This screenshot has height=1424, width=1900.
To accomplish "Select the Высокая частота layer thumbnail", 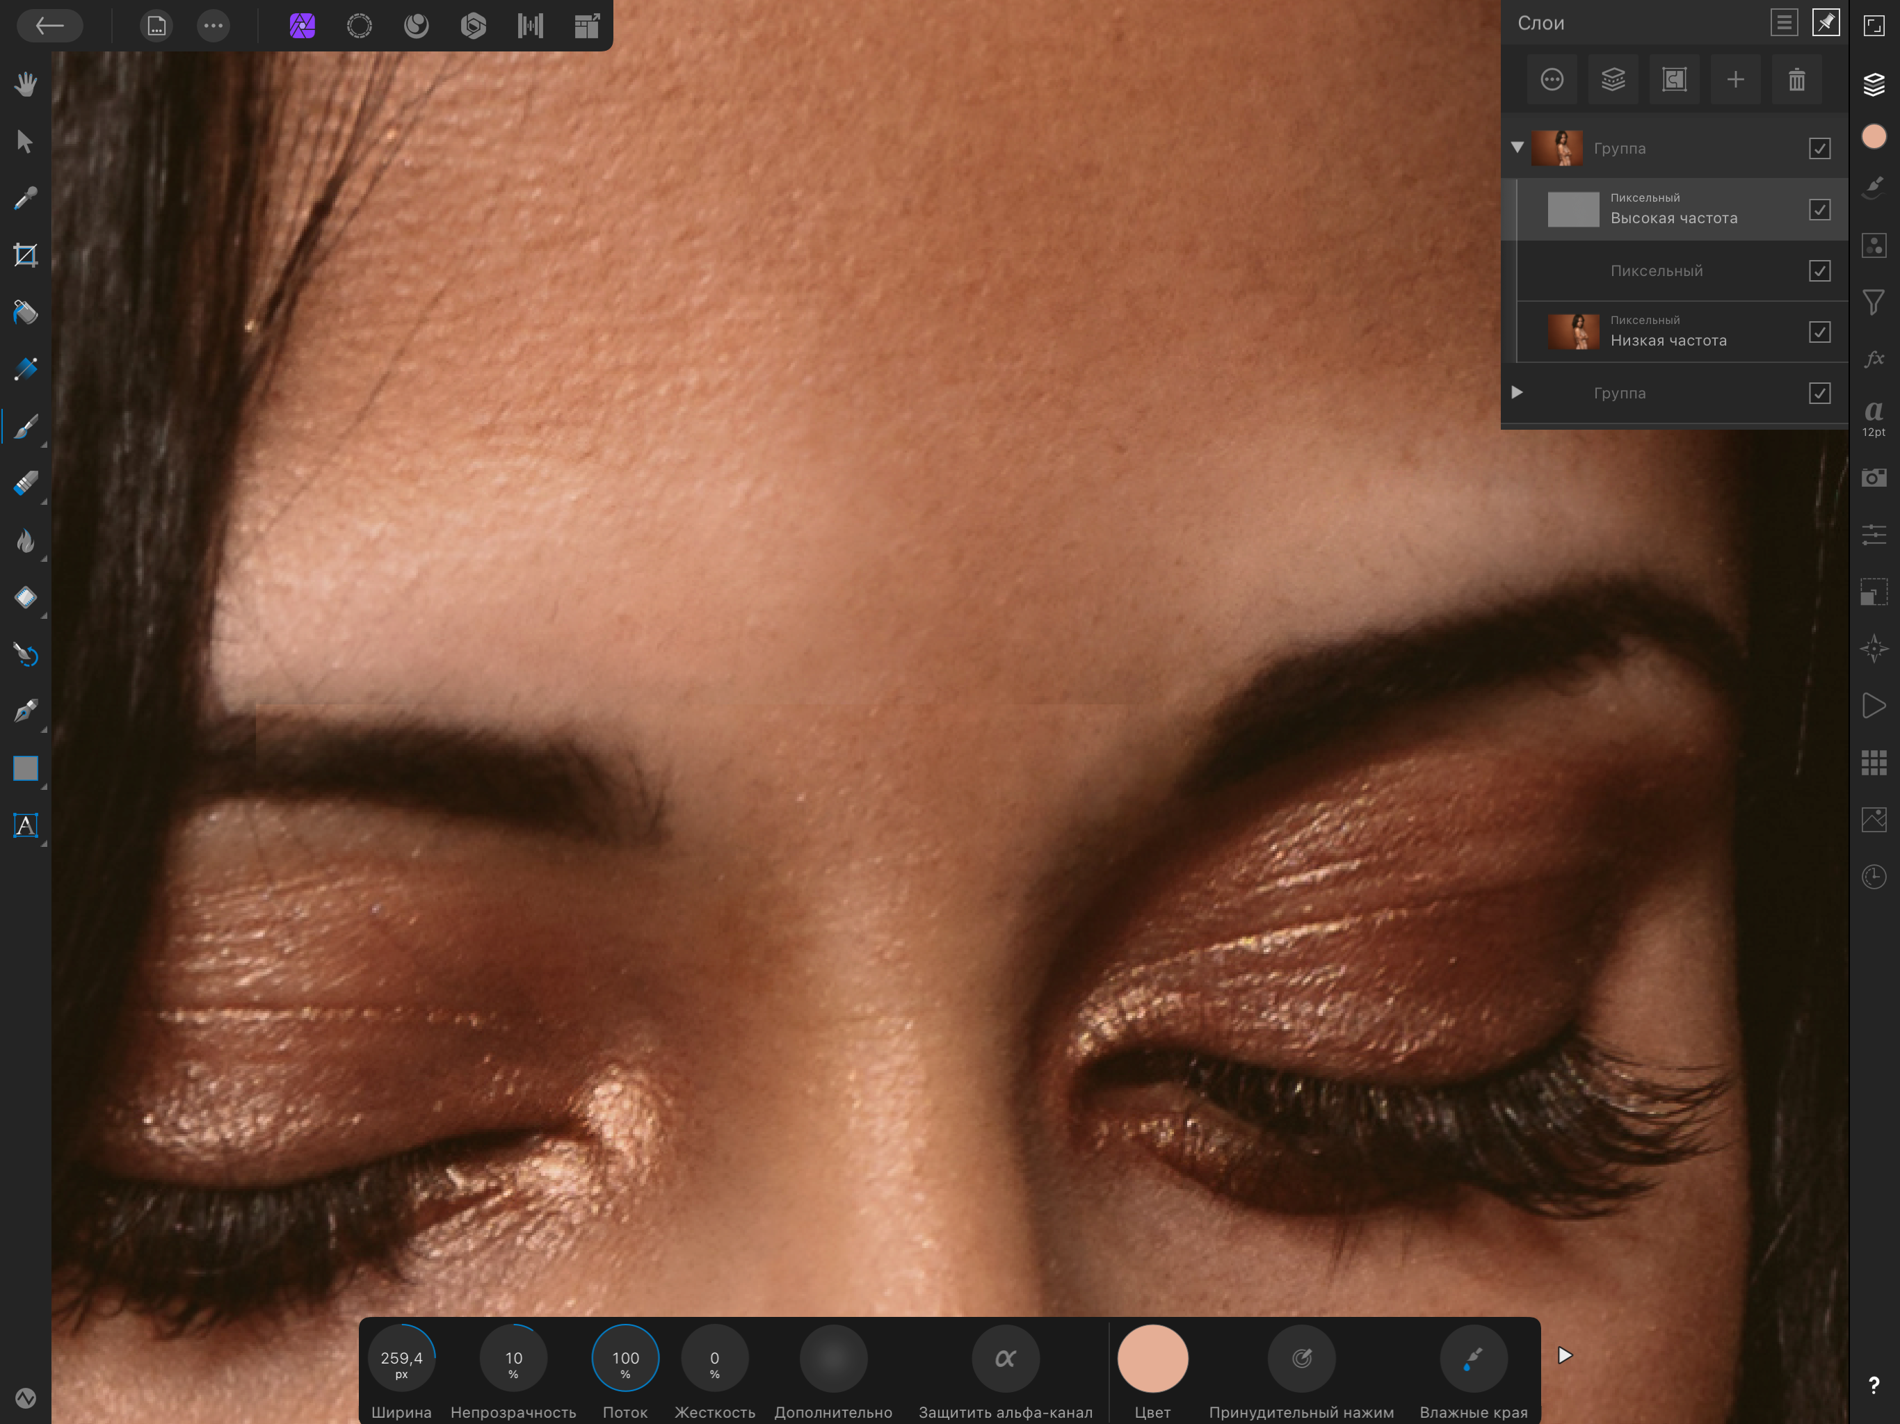I will (x=1572, y=209).
